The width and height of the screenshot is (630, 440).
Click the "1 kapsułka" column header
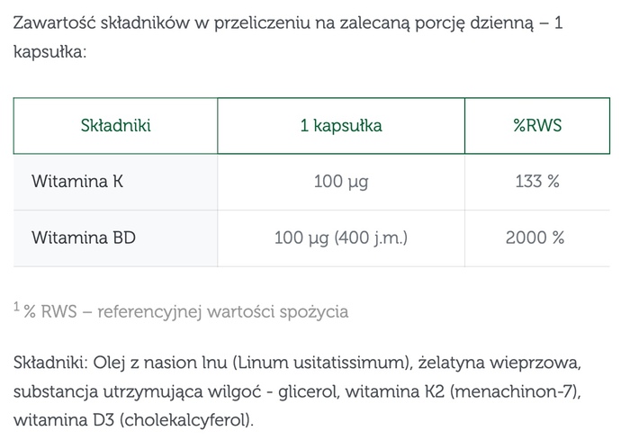point(341,126)
